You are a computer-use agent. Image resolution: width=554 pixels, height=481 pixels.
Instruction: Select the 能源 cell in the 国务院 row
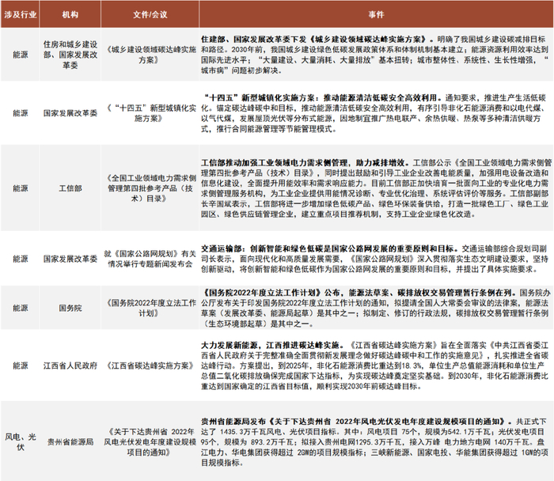20,308
